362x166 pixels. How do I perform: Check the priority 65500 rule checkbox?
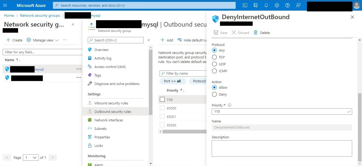tap(162, 125)
